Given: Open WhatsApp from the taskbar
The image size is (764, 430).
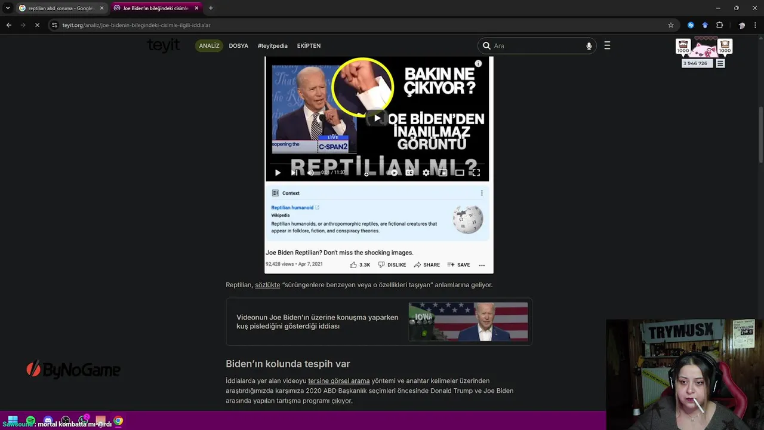Looking at the screenshot, I should (83, 421).
